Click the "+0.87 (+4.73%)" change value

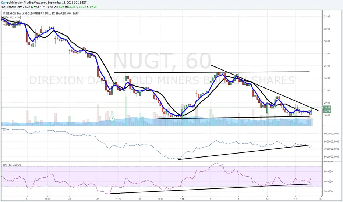click(43, 7)
